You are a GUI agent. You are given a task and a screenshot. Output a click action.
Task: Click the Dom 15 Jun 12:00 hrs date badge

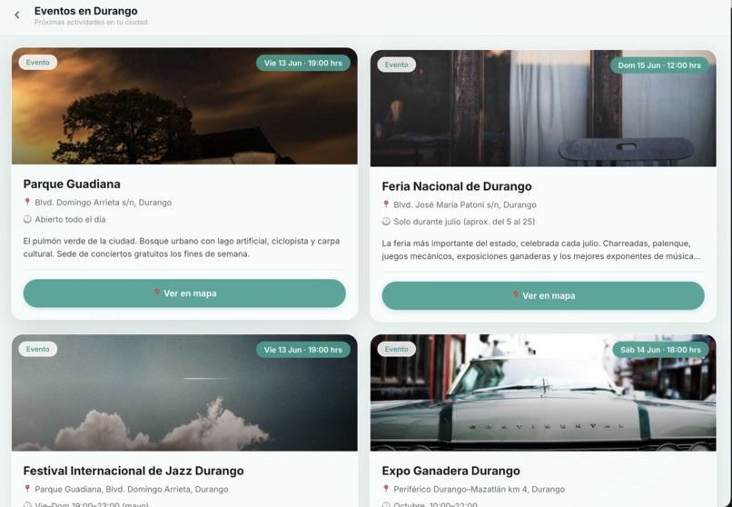click(x=659, y=65)
